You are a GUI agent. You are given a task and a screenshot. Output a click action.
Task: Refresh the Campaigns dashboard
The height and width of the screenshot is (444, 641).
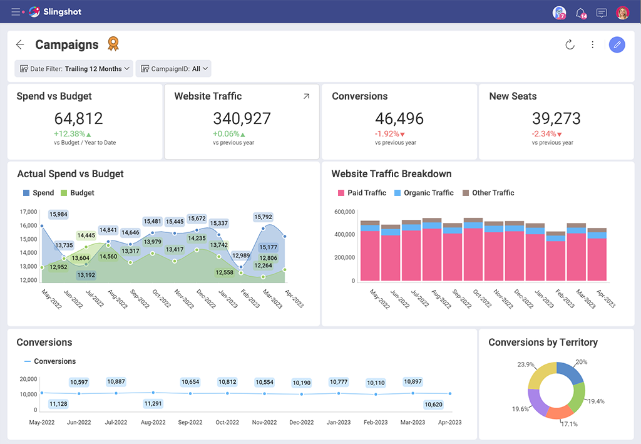[570, 44]
